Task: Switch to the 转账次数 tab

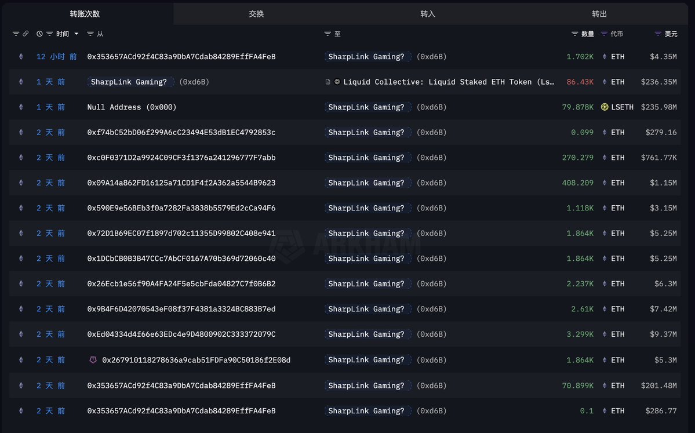Action: click(x=85, y=14)
